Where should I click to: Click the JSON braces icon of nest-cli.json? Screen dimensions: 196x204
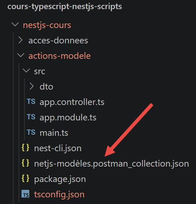tap(26, 148)
